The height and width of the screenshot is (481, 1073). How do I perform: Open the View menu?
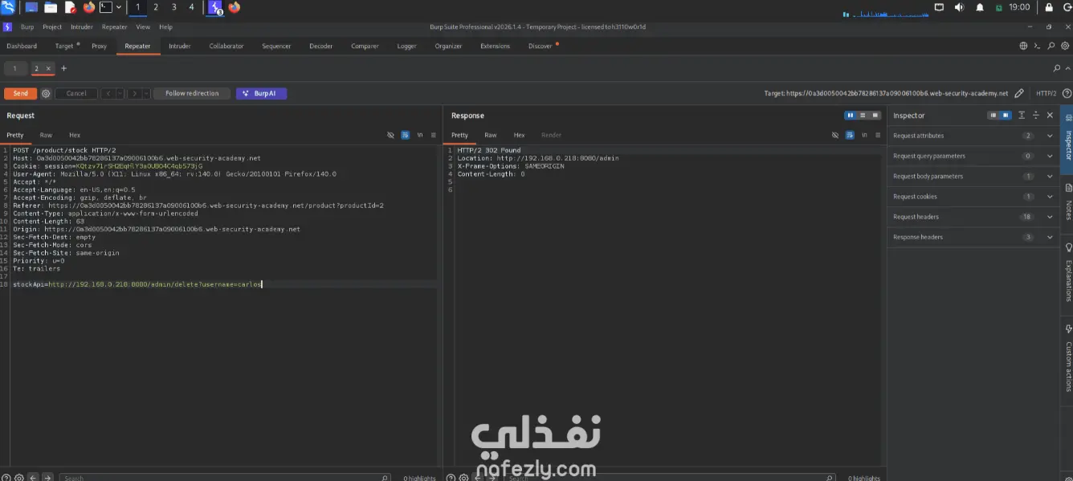(x=143, y=26)
